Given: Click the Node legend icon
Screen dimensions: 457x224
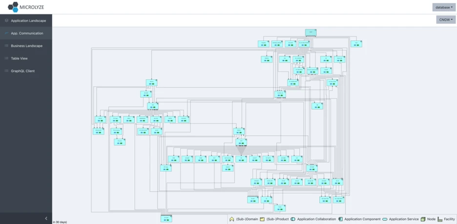Looking at the screenshot, I should [x=423, y=220].
